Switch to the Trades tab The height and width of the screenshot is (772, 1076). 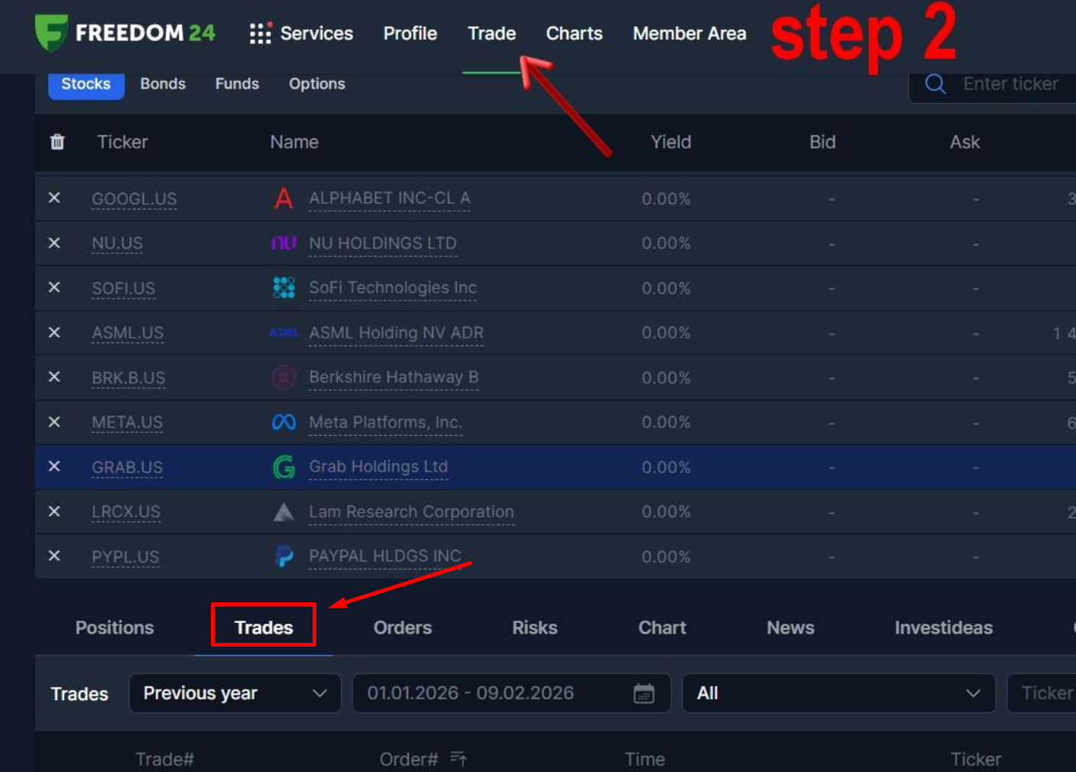coord(264,628)
